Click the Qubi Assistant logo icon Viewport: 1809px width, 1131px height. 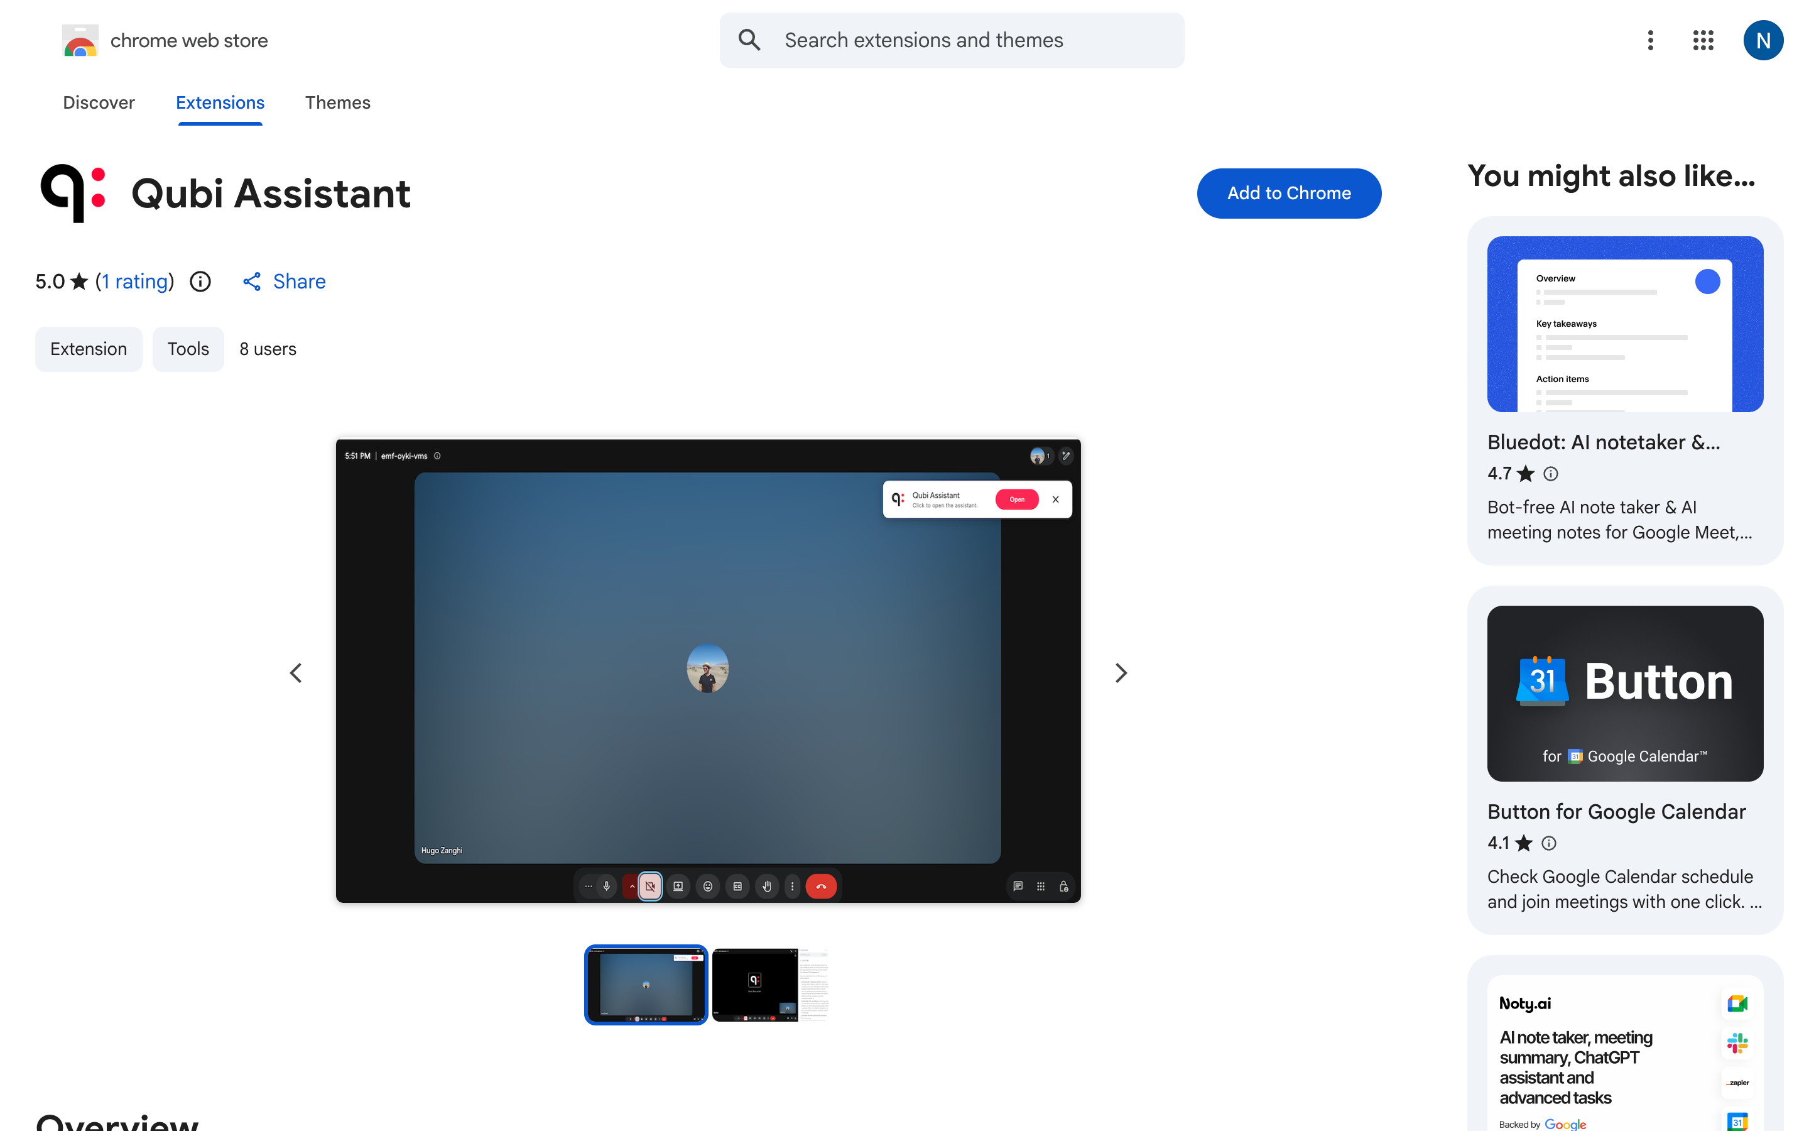tap(73, 193)
